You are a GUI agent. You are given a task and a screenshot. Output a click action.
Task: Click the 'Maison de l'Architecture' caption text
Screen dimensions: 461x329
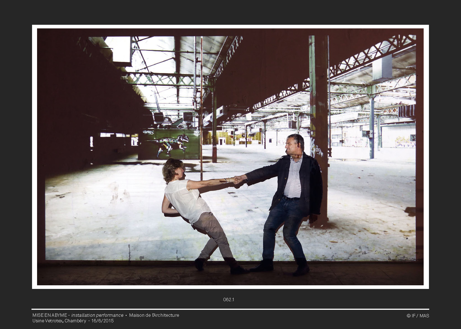(154, 315)
